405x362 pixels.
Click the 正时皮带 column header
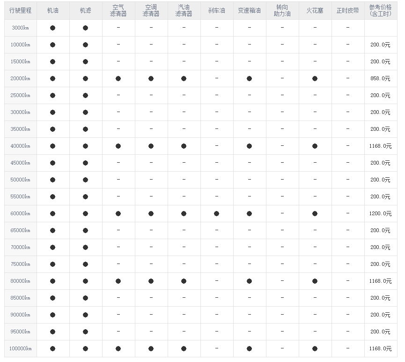coord(347,11)
